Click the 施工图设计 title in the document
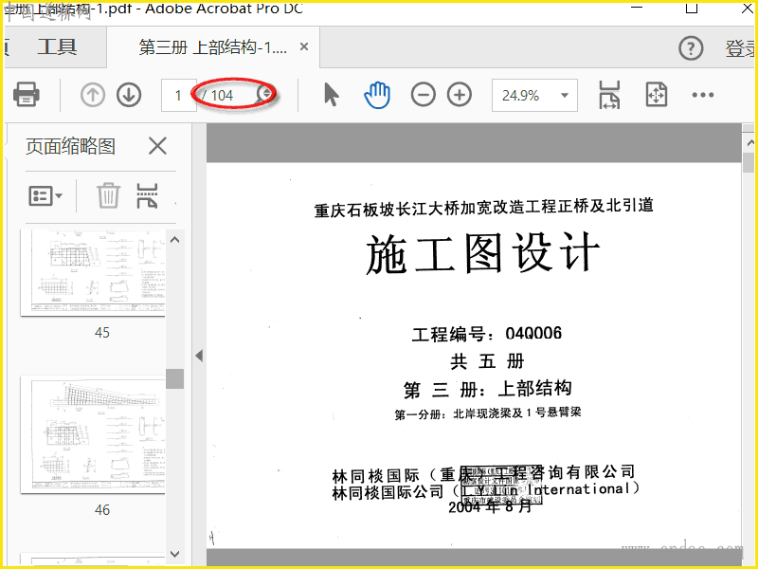Image resolution: width=758 pixels, height=569 pixels. click(482, 253)
